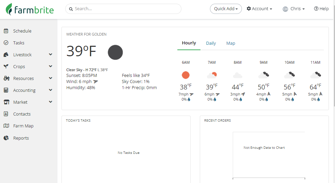This screenshot has height=183, width=335.
Task: Click the "1-Hr Precip: 0mm" text
Action: [139, 87]
